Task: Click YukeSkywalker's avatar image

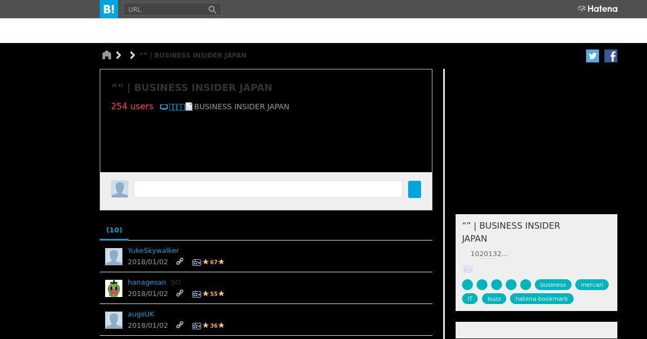Action: click(x=114, y=257)
